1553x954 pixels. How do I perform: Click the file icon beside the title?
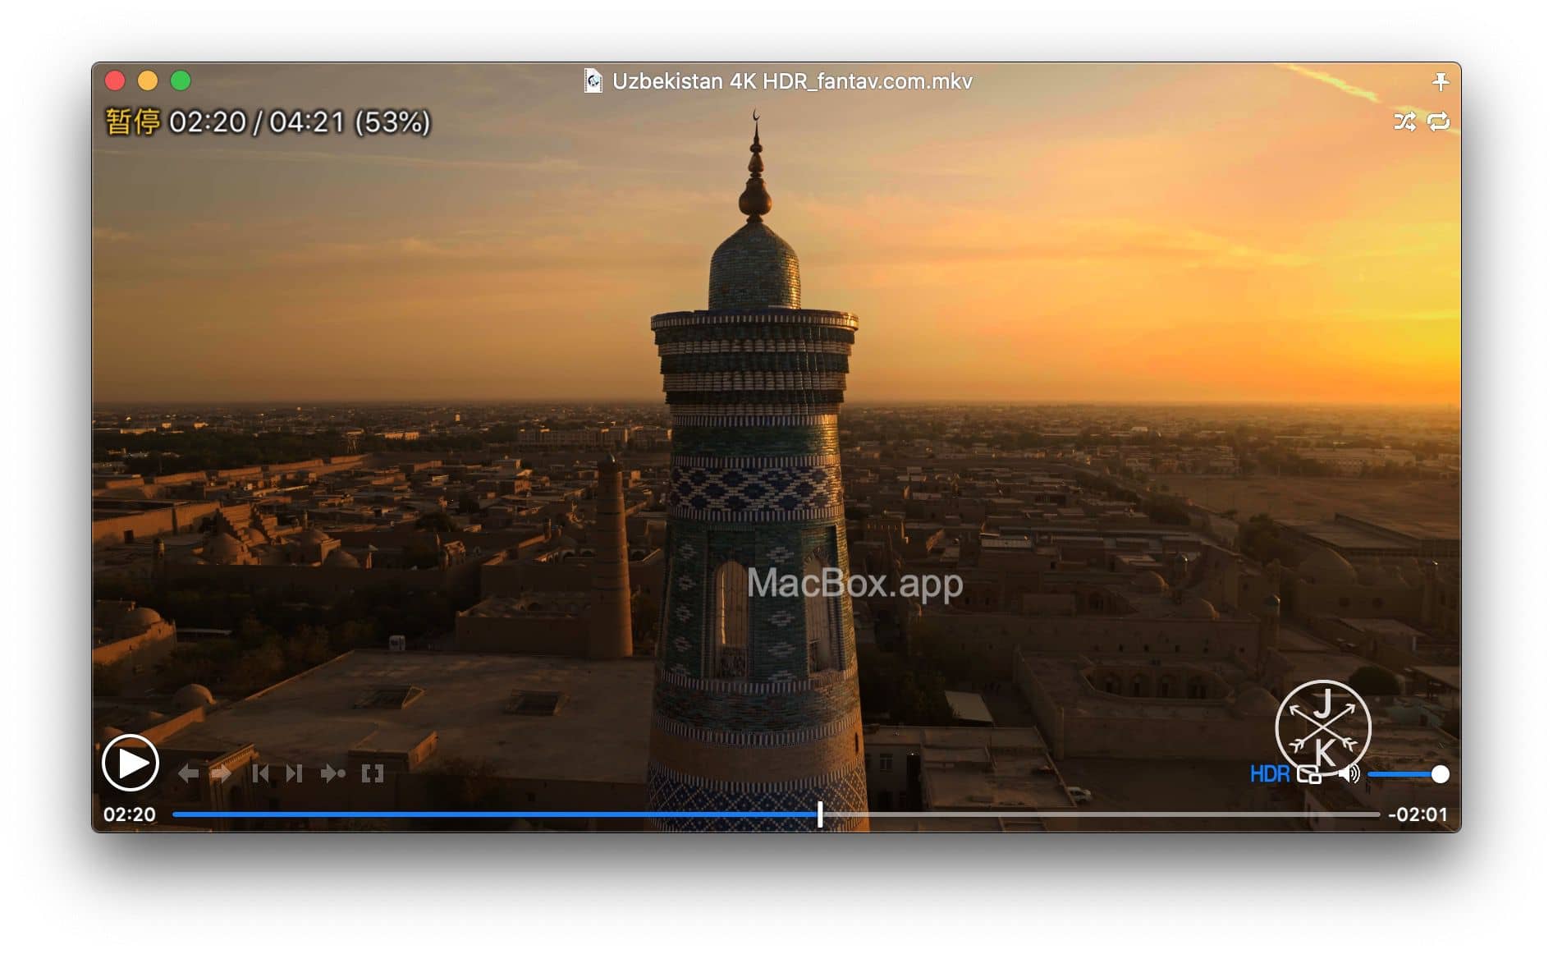click(x=593, y=81)
